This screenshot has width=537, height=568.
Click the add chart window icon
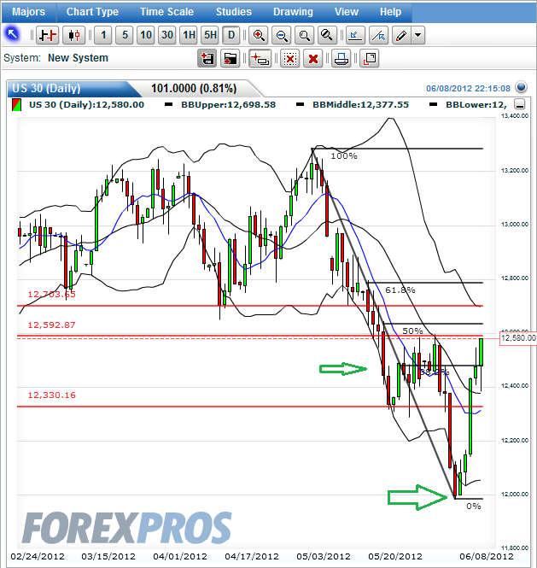point(260,58)
